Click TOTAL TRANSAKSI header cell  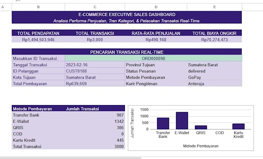(95, 33)
